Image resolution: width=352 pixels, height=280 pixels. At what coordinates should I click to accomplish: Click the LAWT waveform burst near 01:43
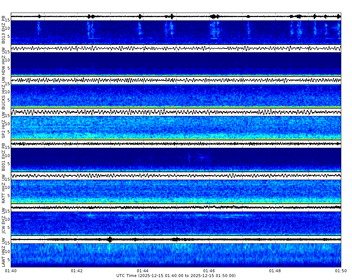(x=110, y=239)
